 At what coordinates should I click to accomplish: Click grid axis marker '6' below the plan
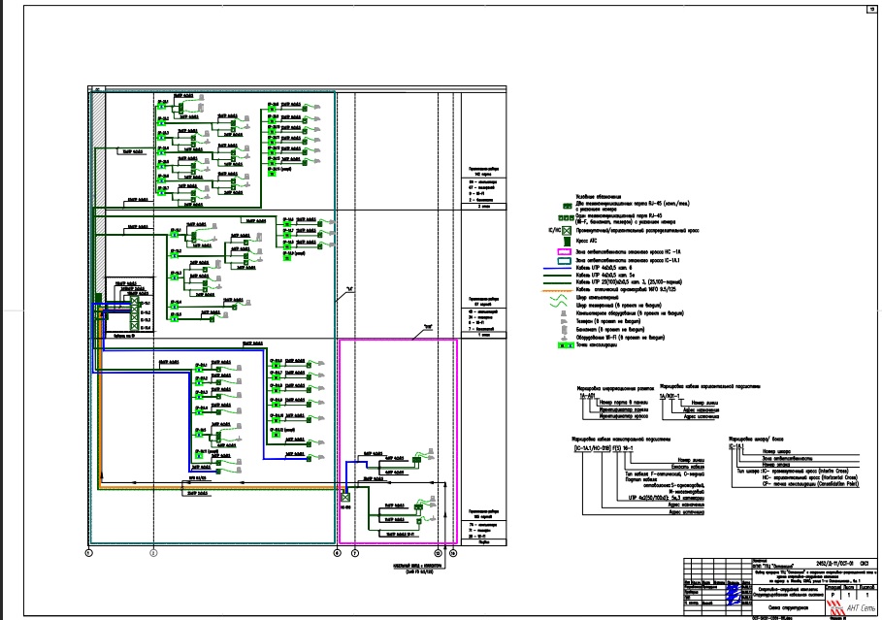tap(337, 553)
